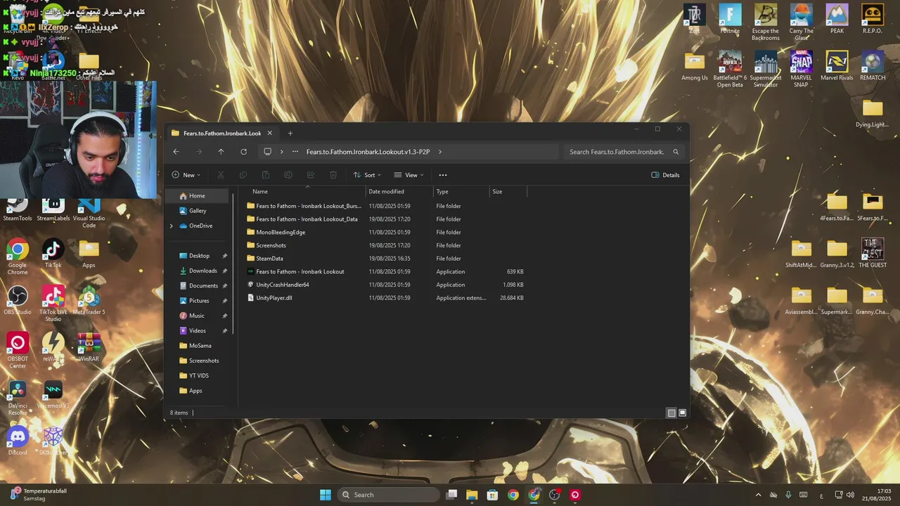The image size is (900, 506).
Task: Open TikTok LIVE Studio desktop shortcut
Action: 53,304
